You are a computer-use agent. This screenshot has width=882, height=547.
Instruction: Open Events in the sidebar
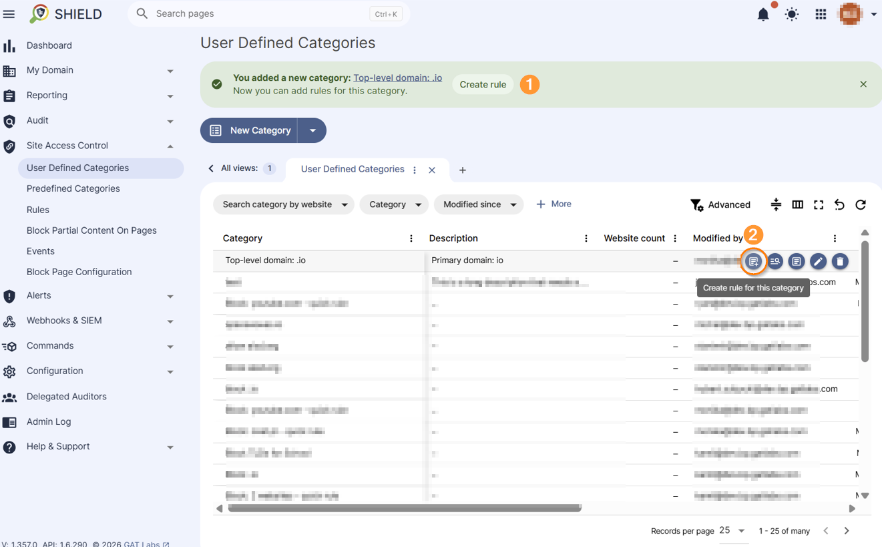tap(41, 251)
